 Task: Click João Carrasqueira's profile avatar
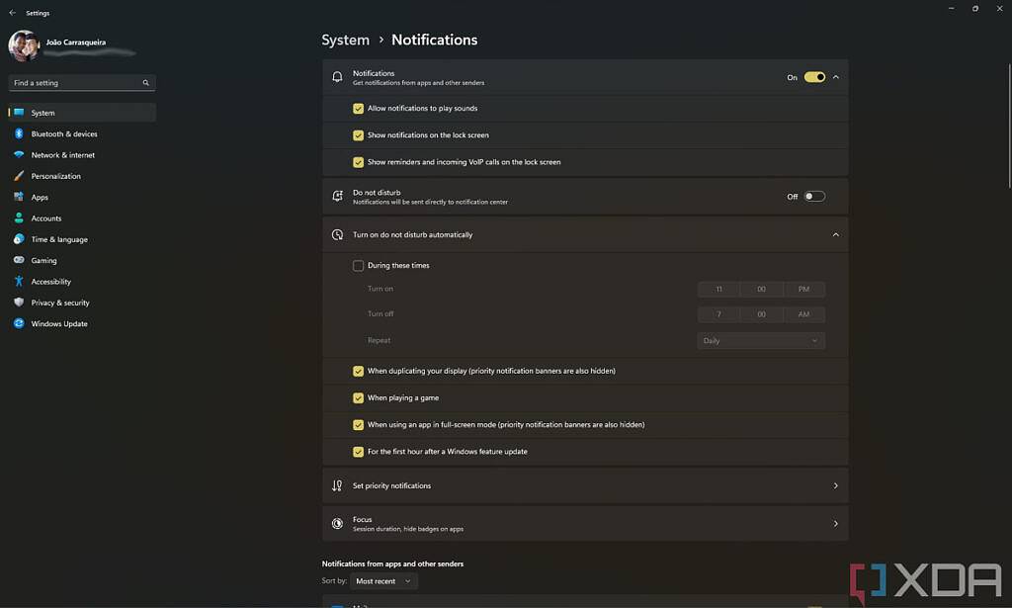pos(22,43)
